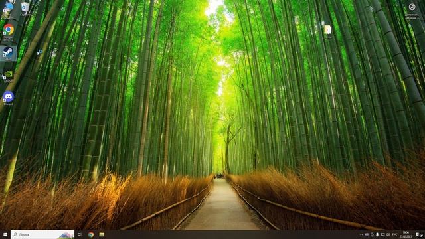Image resolution: width=425 pixels, height=239 pixels.
Task: Expand the hidden system tray icons
Action: [361, 234]
